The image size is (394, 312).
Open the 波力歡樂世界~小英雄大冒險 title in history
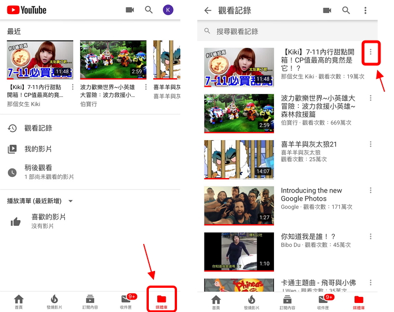click(318, 106)
